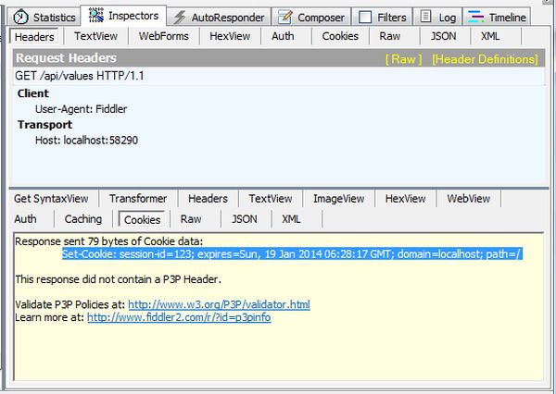Switch to the AutoResponder tab

pos(219,17)
